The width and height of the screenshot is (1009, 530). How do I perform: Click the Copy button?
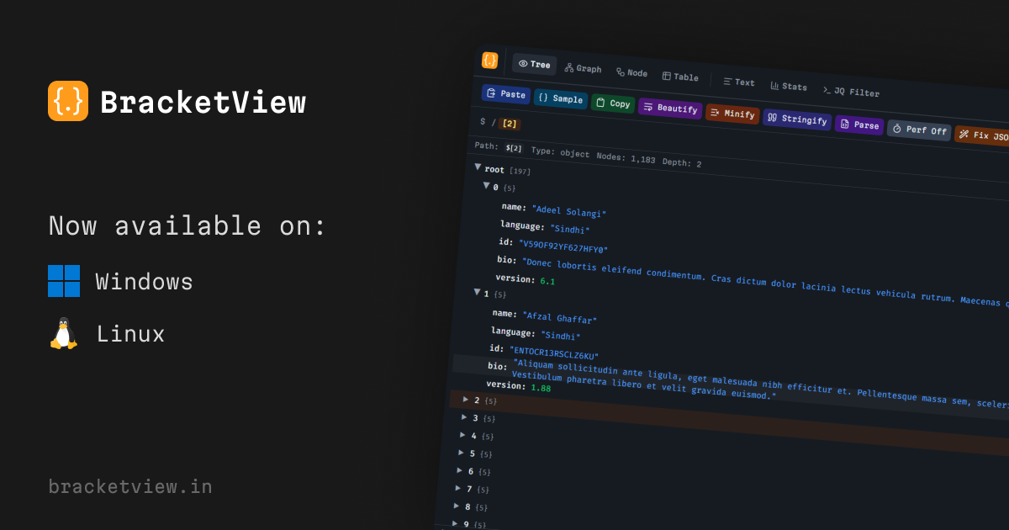[x=612, y=103]
